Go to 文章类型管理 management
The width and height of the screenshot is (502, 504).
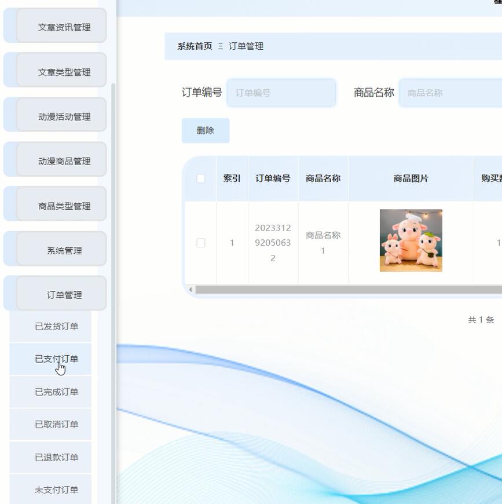[54, 70]
